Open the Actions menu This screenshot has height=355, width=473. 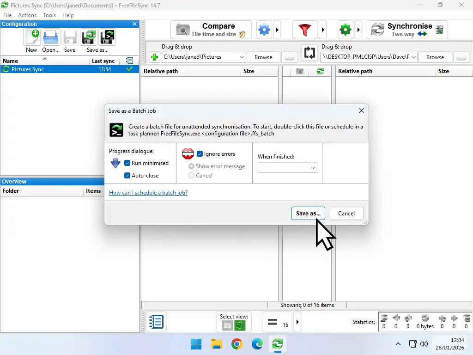[x=27, y=15]
